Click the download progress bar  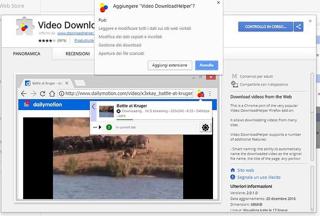163,120
